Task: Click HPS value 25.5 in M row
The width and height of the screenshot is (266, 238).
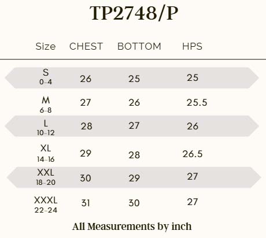Action: tap(197, 102)
